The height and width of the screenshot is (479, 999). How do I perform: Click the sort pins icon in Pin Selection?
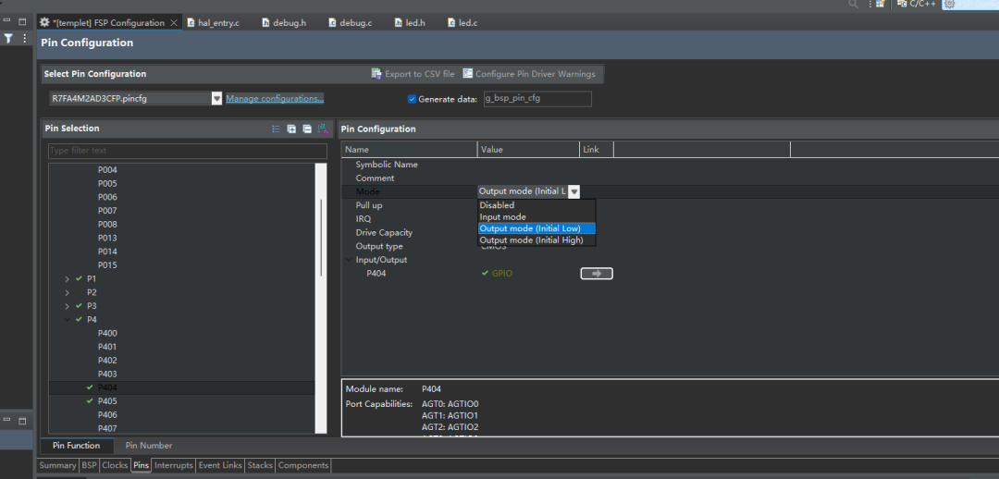pyautogui.click(x=322, y=129)
